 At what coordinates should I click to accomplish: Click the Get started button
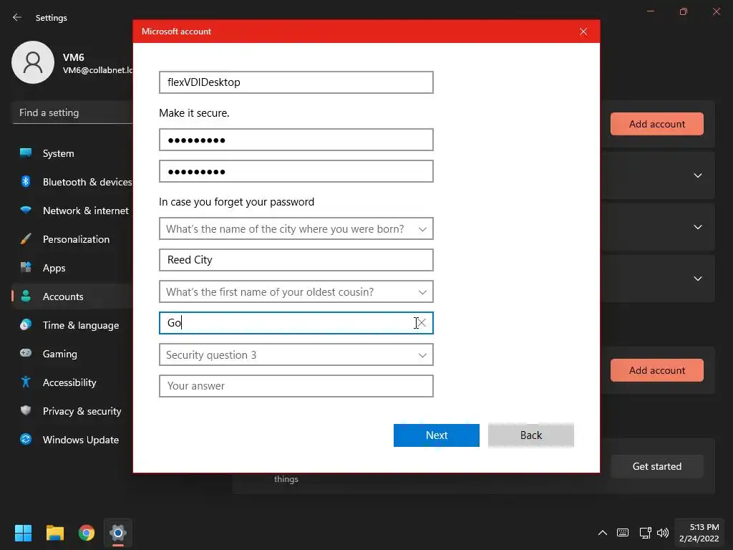[x=657, y=466]
